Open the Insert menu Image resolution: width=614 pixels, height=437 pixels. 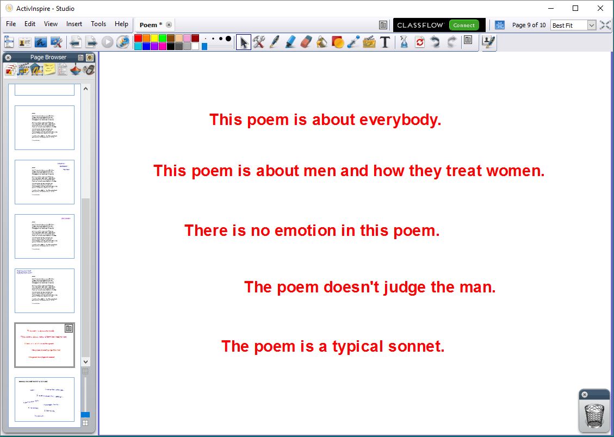74,24
